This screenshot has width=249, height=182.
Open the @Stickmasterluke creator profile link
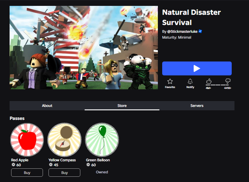pyautogui.click(x=182, y=32)
